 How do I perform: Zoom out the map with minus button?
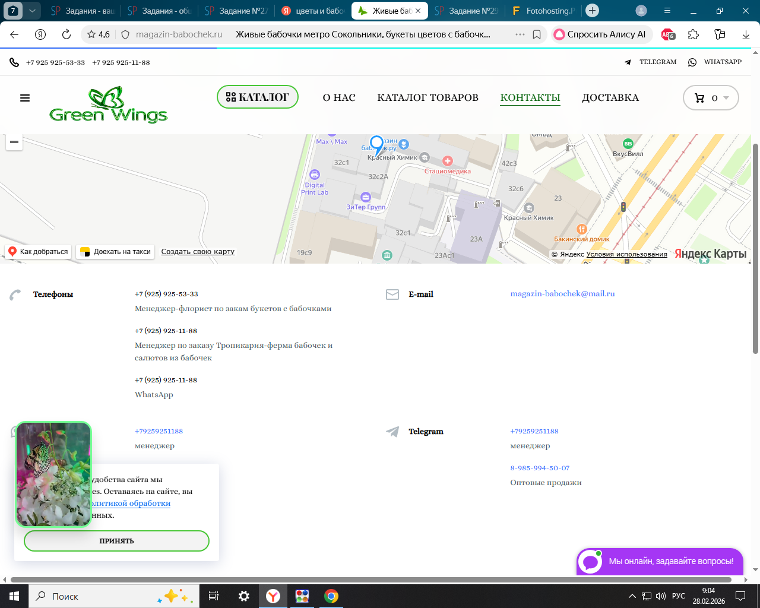[14, 142]
